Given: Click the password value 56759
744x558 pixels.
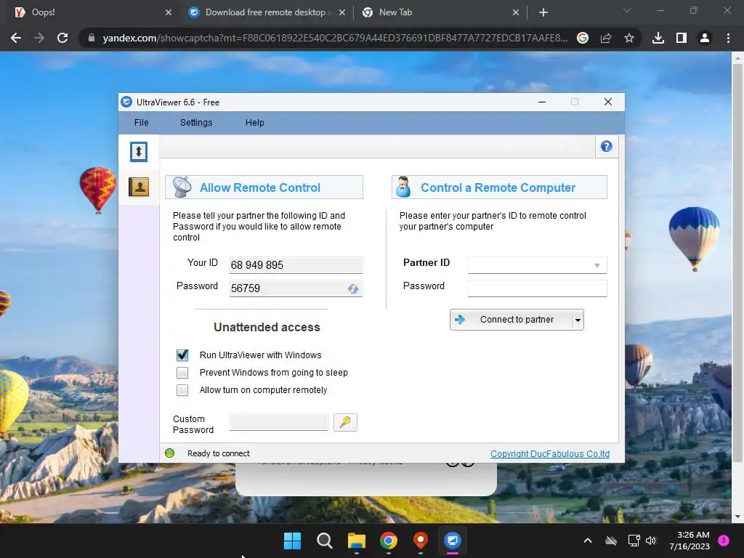Looking at the screenshot, I should (246, 288).
